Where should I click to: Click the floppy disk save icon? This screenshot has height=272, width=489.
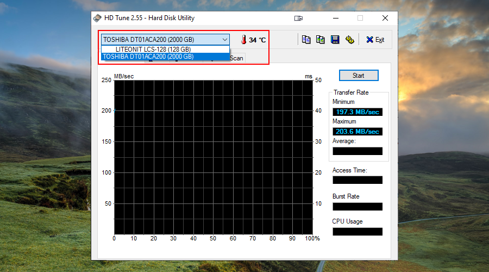335,40
